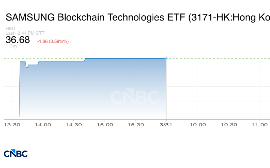Viewport: 270px width, 168px height.
Task: Click the CNBC watermark inside the chart
Action: 134,97
